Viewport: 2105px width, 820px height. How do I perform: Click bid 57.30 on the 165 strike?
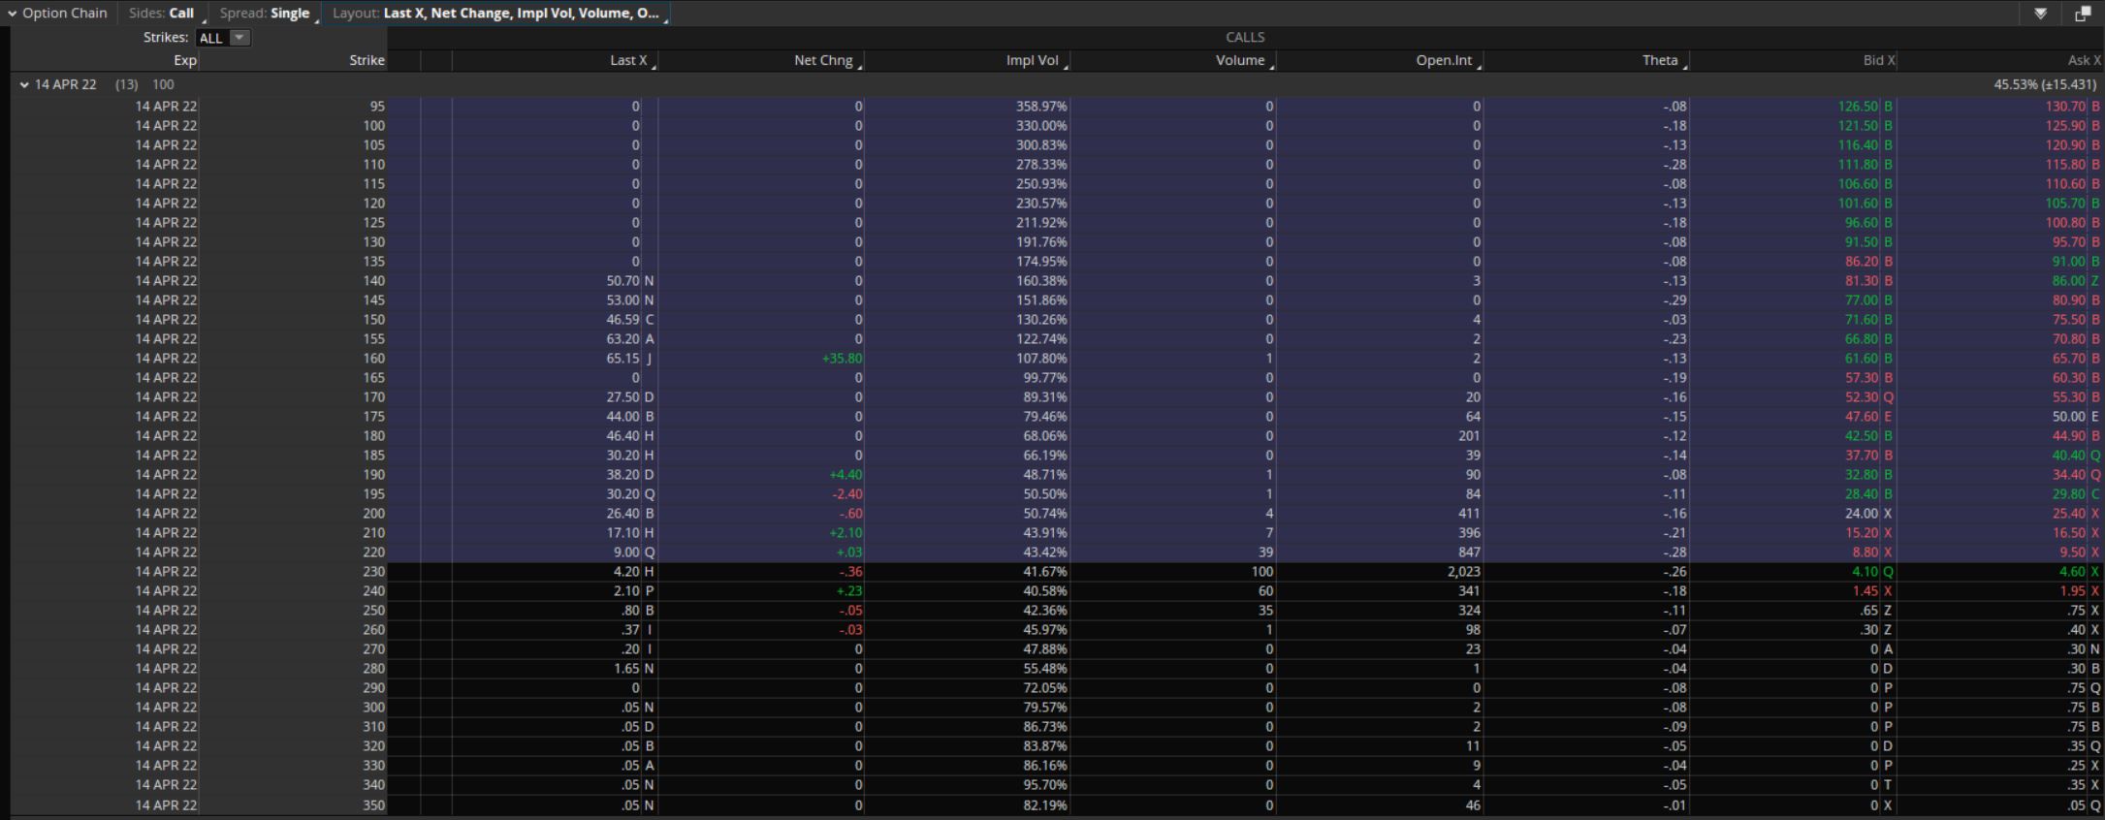1861,378
